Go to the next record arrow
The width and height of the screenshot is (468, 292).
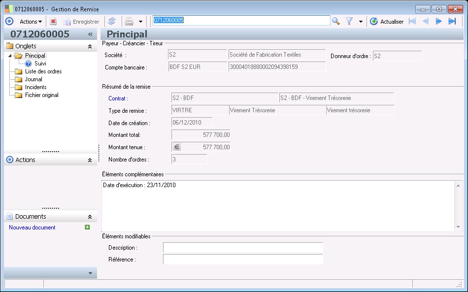[x=438, y=21]
